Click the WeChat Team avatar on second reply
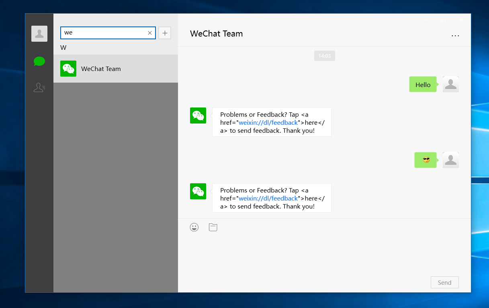The width and height of the screenshot is (489, 308). pyautogui.click(x=198, y=191)
